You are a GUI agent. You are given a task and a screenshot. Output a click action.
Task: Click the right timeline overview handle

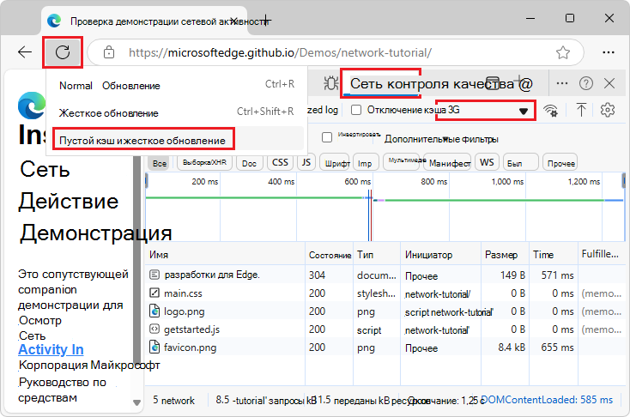[624, 180]
